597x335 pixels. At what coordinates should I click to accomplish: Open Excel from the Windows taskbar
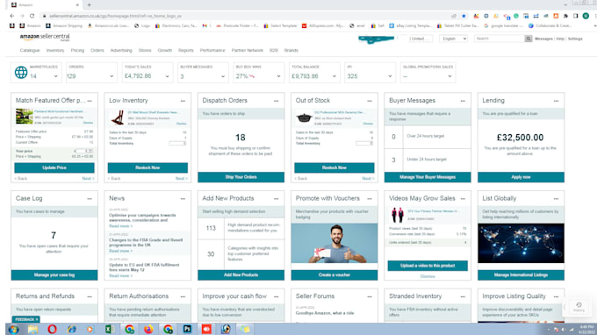(110, 329)
